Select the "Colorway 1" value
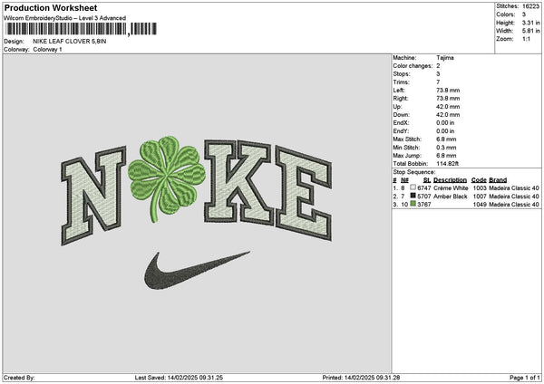 pos(47,50)
